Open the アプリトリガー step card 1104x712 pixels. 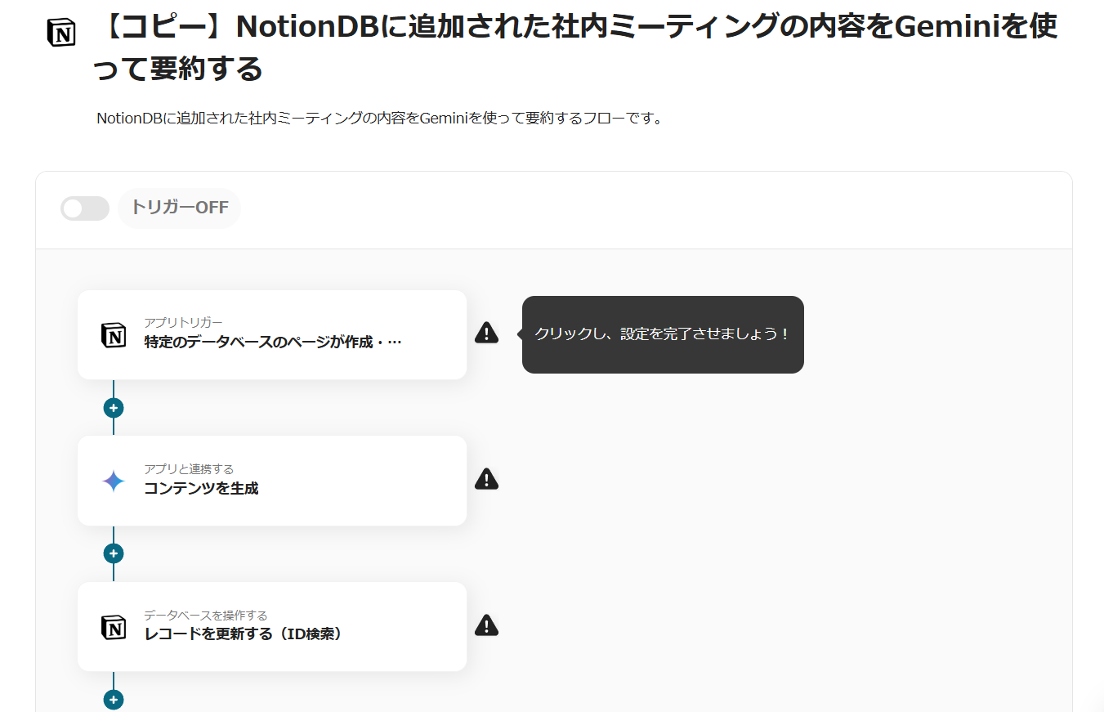coord(272,334)
